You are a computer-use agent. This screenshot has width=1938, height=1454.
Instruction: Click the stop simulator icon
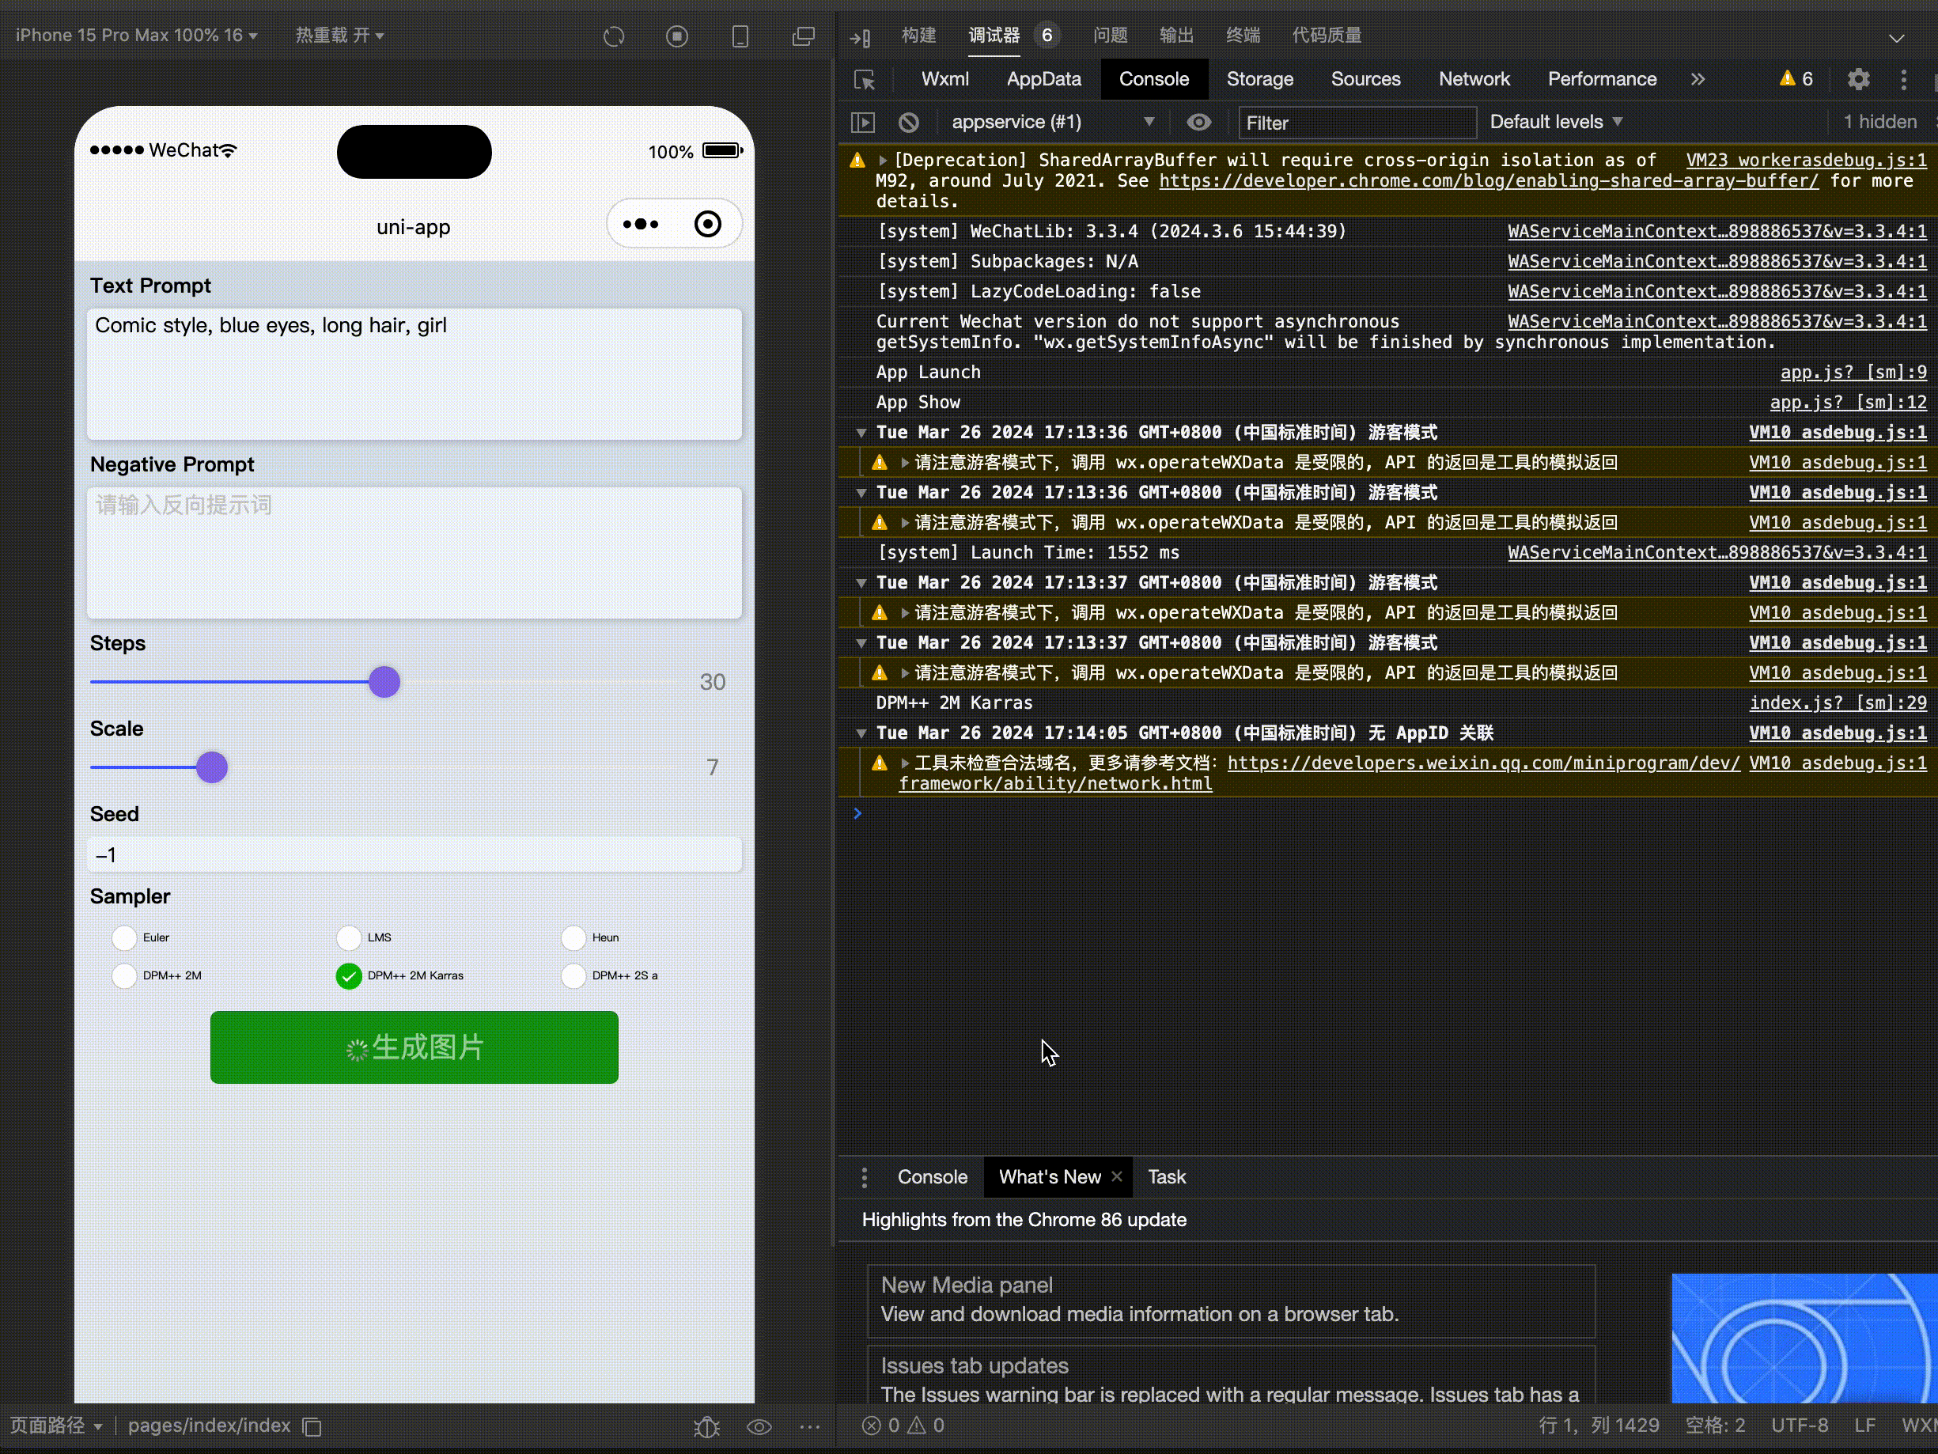tap(676, 36)
